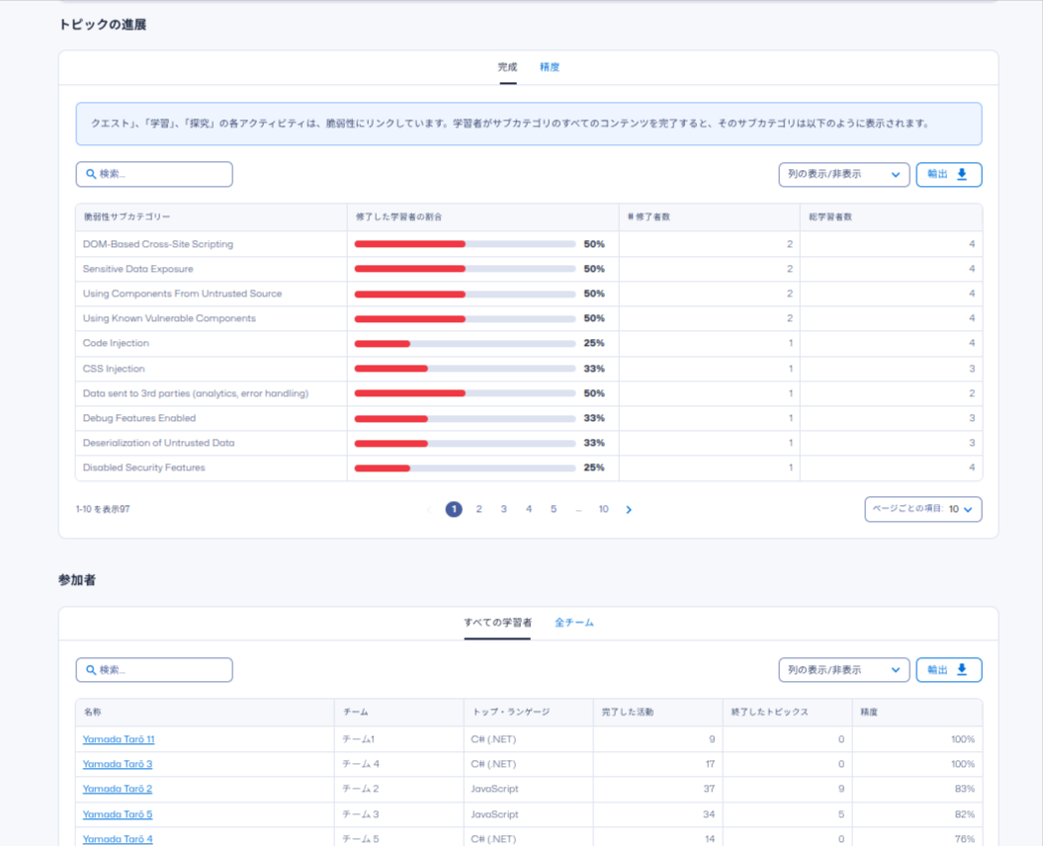This screenshot has width=1043, height=846.
Task: Export the participants table
Action: coord(948,670)
